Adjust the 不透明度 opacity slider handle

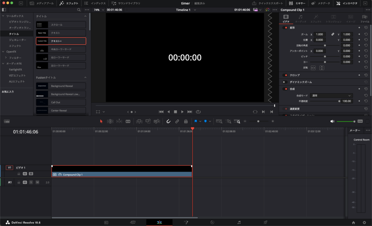coord(339,101)
